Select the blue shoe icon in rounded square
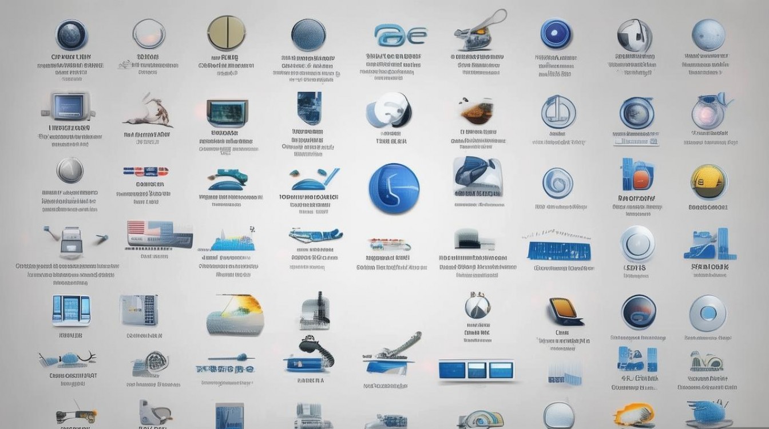769x429 pixels. click(x=478, y=178)
